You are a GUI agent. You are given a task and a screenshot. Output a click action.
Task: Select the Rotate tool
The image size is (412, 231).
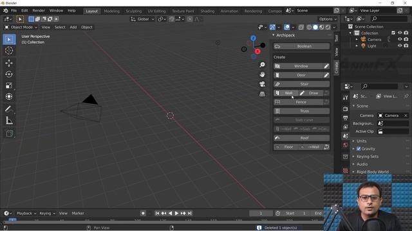click(9, 74)
